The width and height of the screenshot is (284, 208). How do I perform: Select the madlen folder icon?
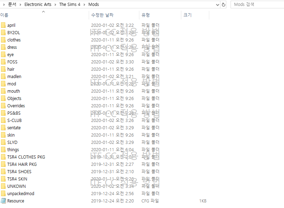(3, 76)
